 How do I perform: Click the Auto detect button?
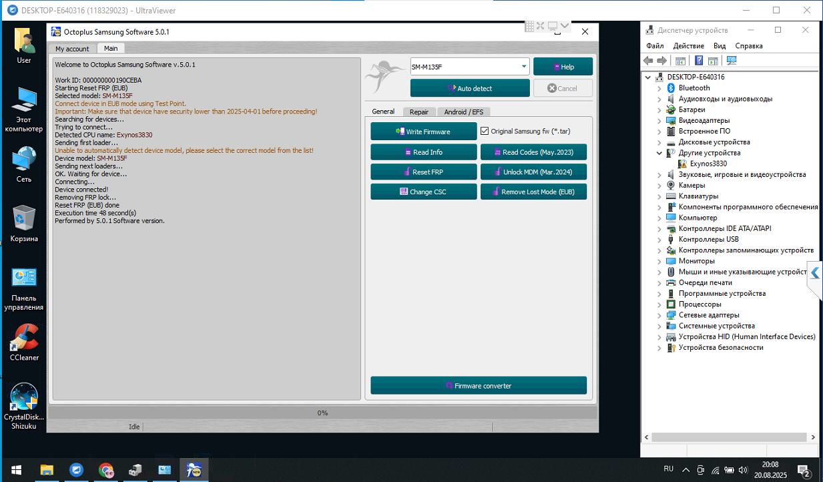click(x=470, y=88)
